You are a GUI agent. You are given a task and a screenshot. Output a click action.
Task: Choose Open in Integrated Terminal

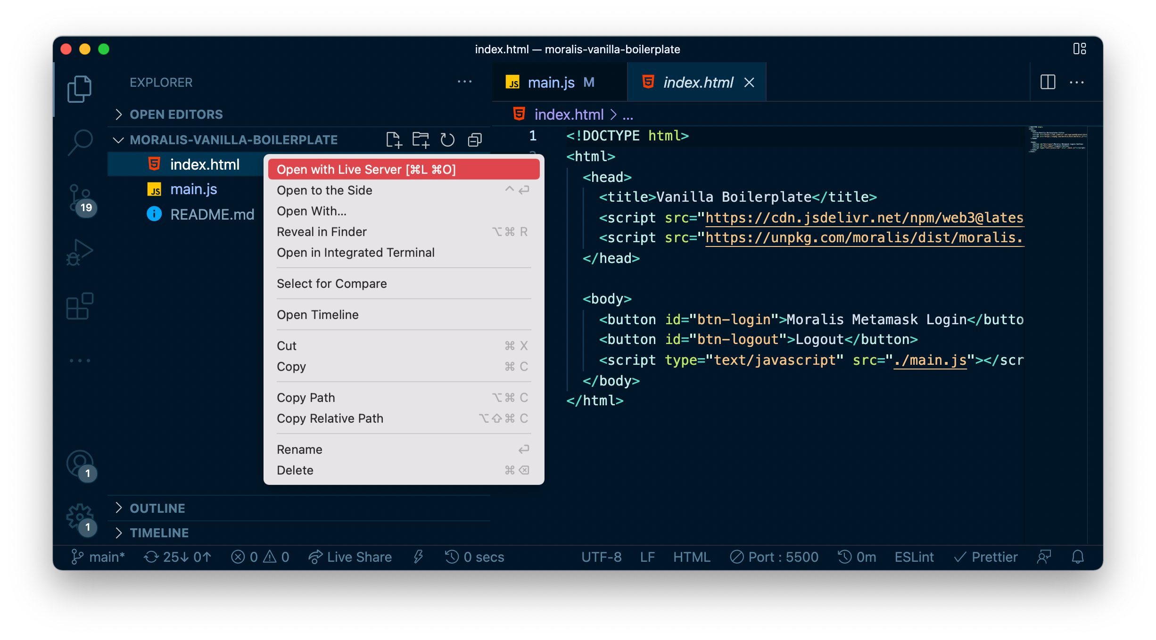[404, 252]
